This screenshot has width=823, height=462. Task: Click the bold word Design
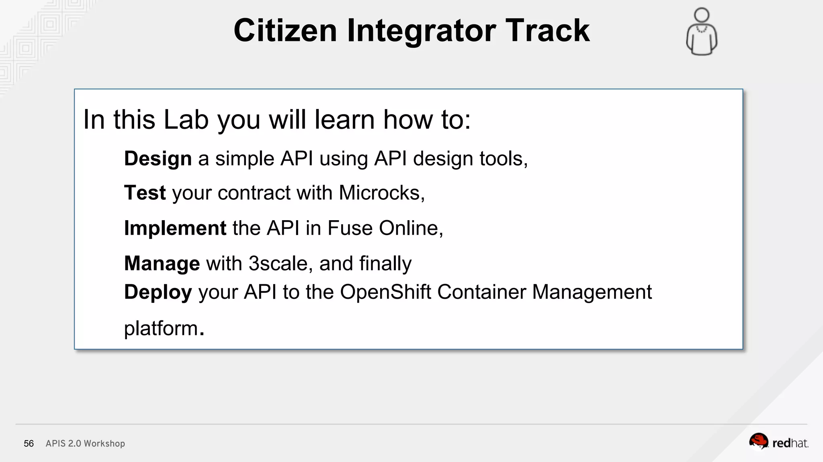pyautogui.click(x=158, y=159)
